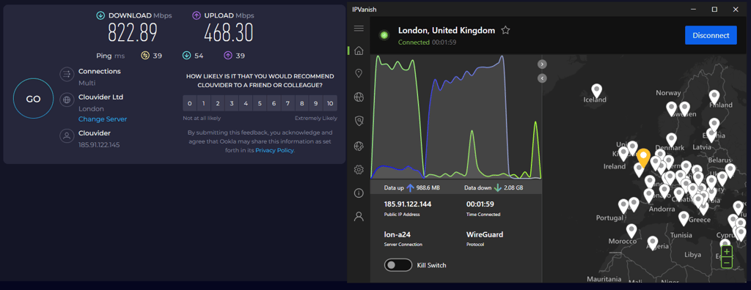Select the Finland map pin

[714, 96]
